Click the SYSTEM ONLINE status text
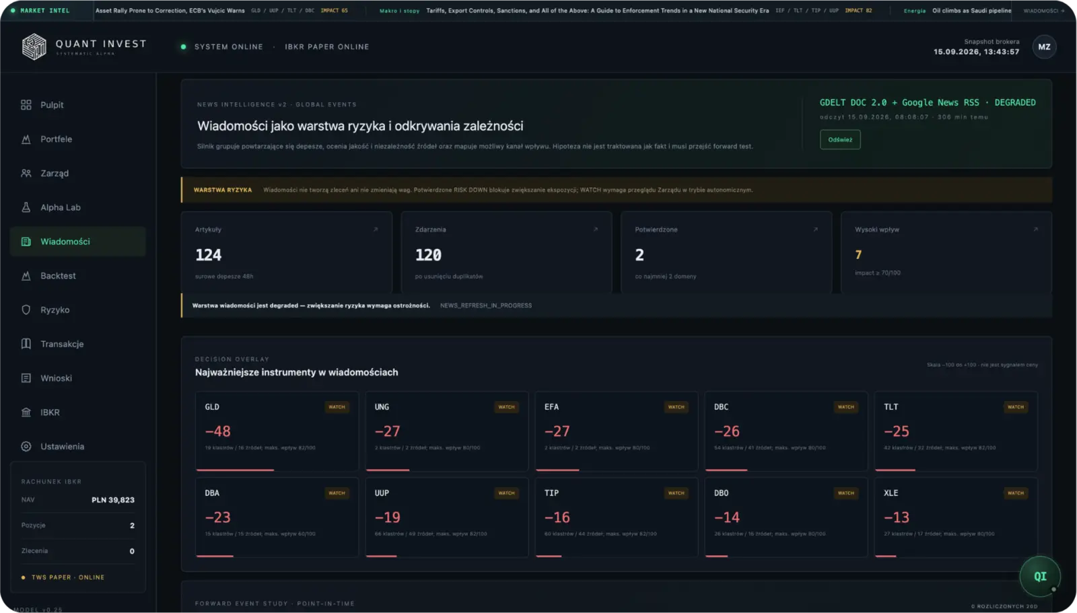This screenshot has width=1077, height=613. click(x=229, y=47)
